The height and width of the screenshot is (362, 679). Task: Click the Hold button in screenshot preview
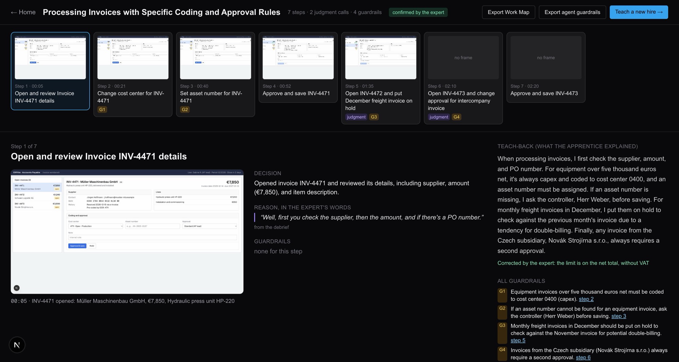tap(92, 246)
